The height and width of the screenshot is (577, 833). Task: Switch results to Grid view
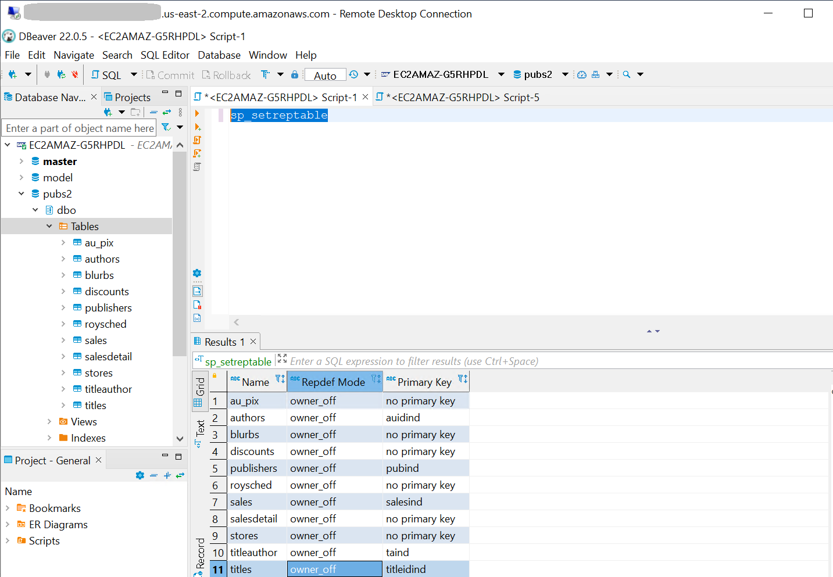(x=199, y=391)
